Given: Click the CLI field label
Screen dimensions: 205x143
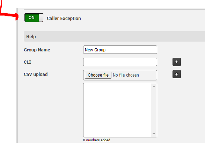Looking at the screenshot, I should coord(27,62).
